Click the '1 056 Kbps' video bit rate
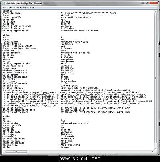The width and height of the screenshot is (160, 162). (x=68, y=57)
